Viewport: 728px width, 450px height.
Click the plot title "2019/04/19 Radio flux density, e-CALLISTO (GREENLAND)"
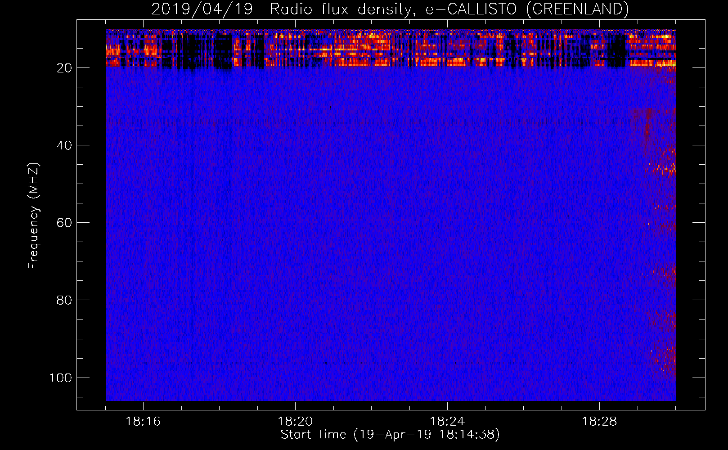pyautogui.click(x=390, y=9)
